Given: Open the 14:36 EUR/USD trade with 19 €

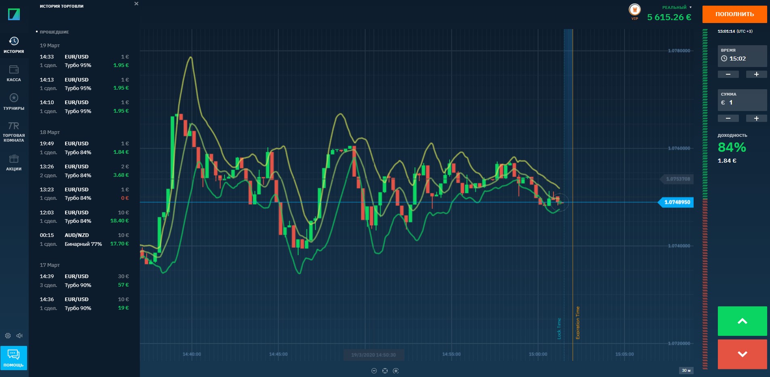Looking at the screenshot, I should tap(84, 304).
